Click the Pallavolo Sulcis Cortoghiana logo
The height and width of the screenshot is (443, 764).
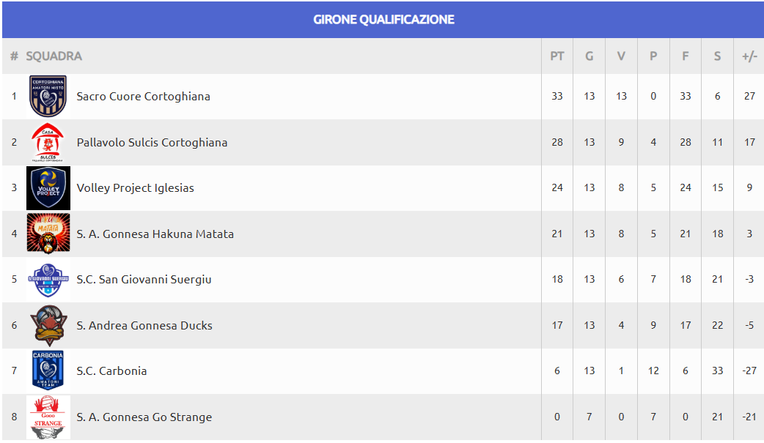[48, 142]
